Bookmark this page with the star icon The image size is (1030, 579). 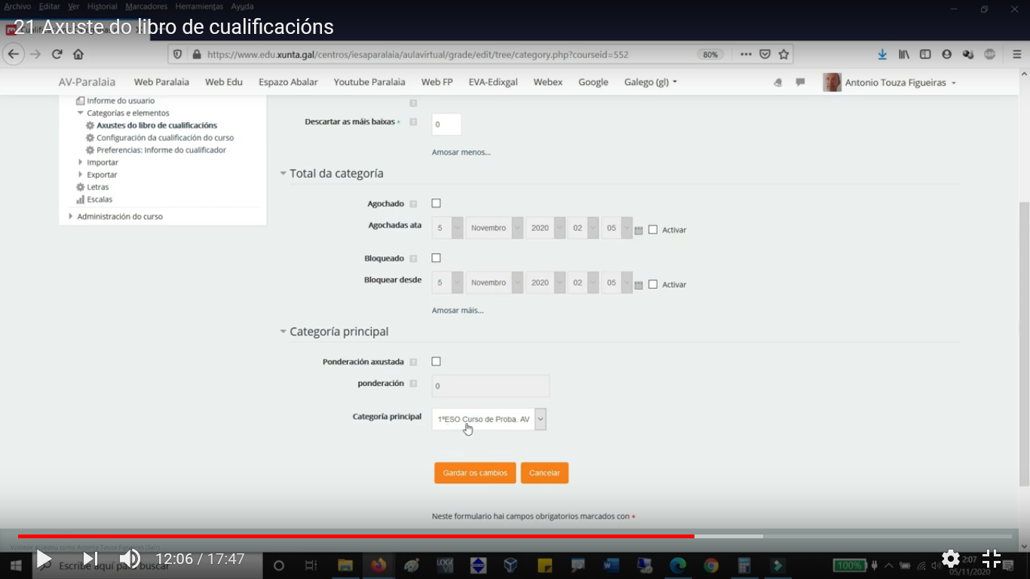tap(783, 54)
